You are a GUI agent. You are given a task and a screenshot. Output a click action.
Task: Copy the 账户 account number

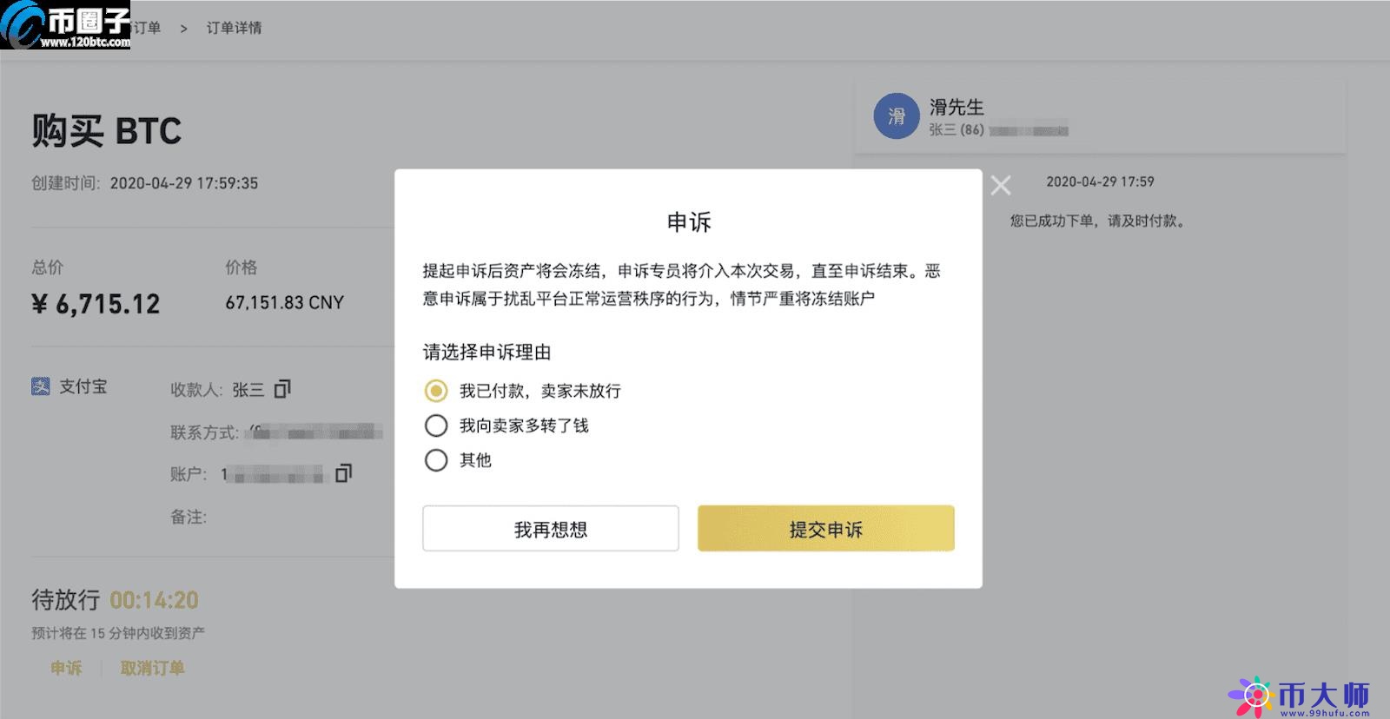(343, 473)
